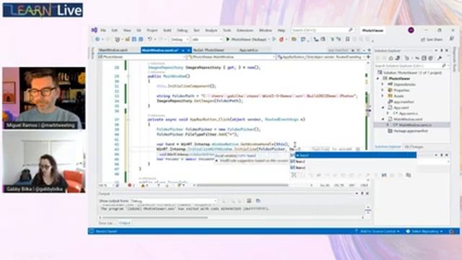This screenshot has width=462, height=260.
Task: Click the Open File folder toolbar icon
Action: [x=128, y=39]
